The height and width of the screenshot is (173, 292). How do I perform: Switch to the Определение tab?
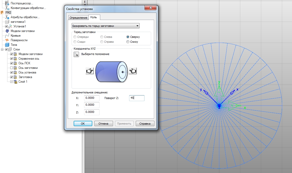78,17
